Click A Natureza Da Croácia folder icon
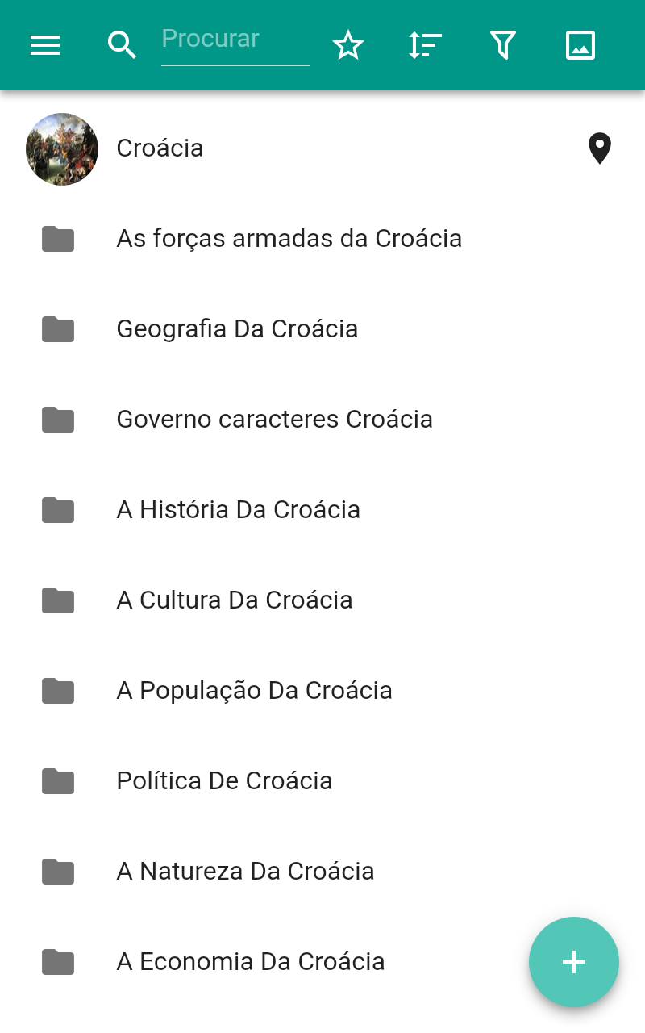Image resolution: width=645 pixels, height=1033 pixels. click(58, 872)
